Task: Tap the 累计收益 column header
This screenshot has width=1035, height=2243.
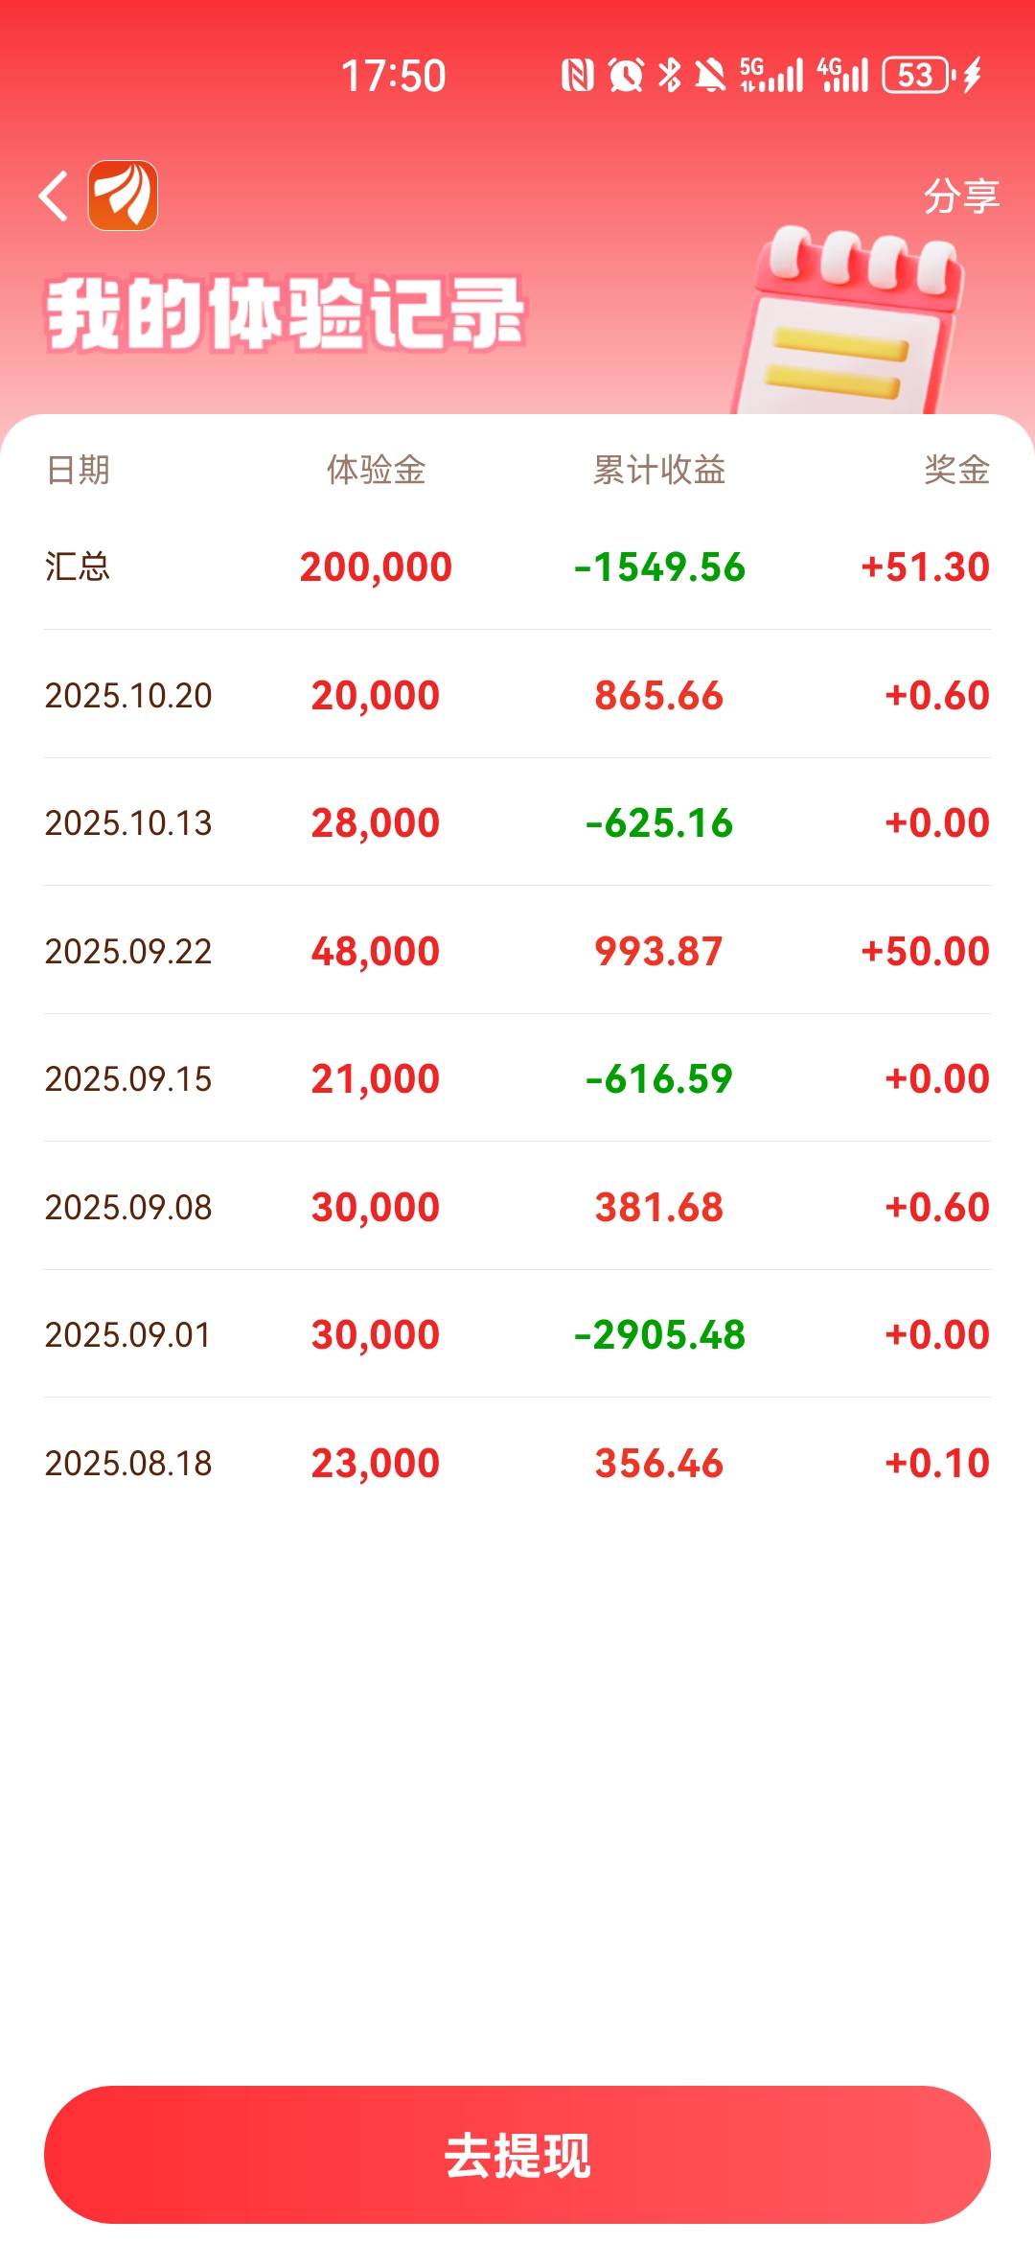Action: [659, 470]
